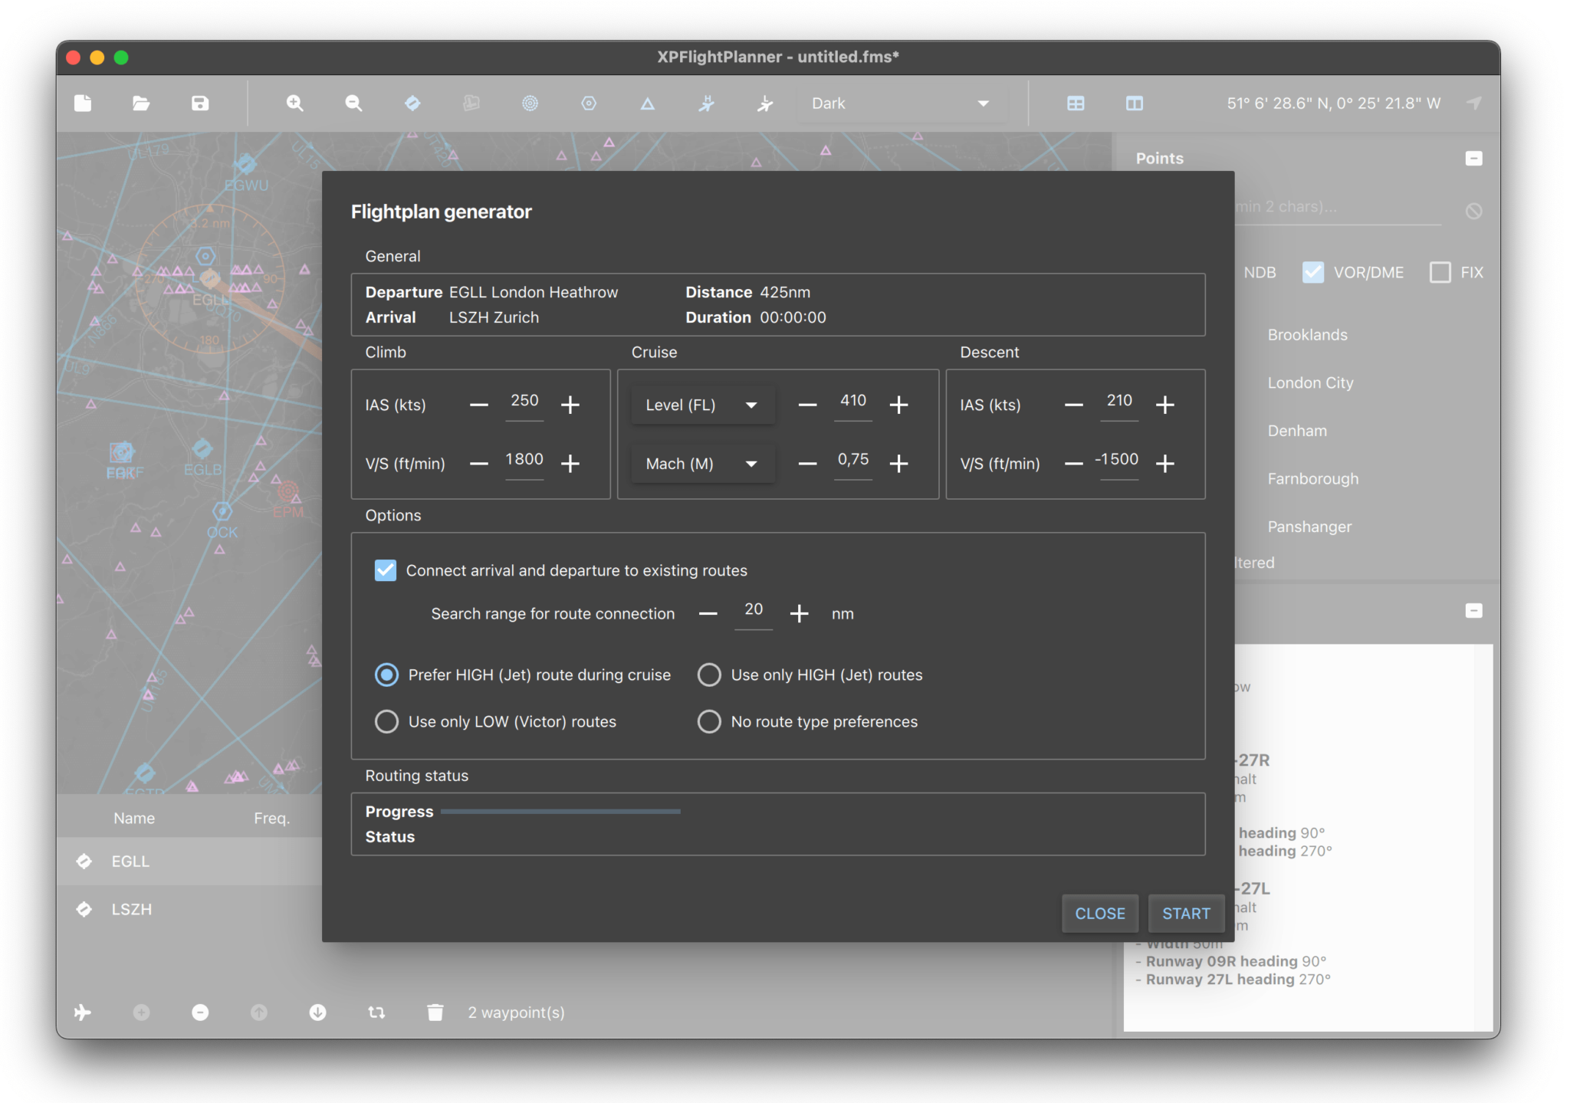Toggle the split map view layout
1570x1103 pixels.
tap(1135, 103)
